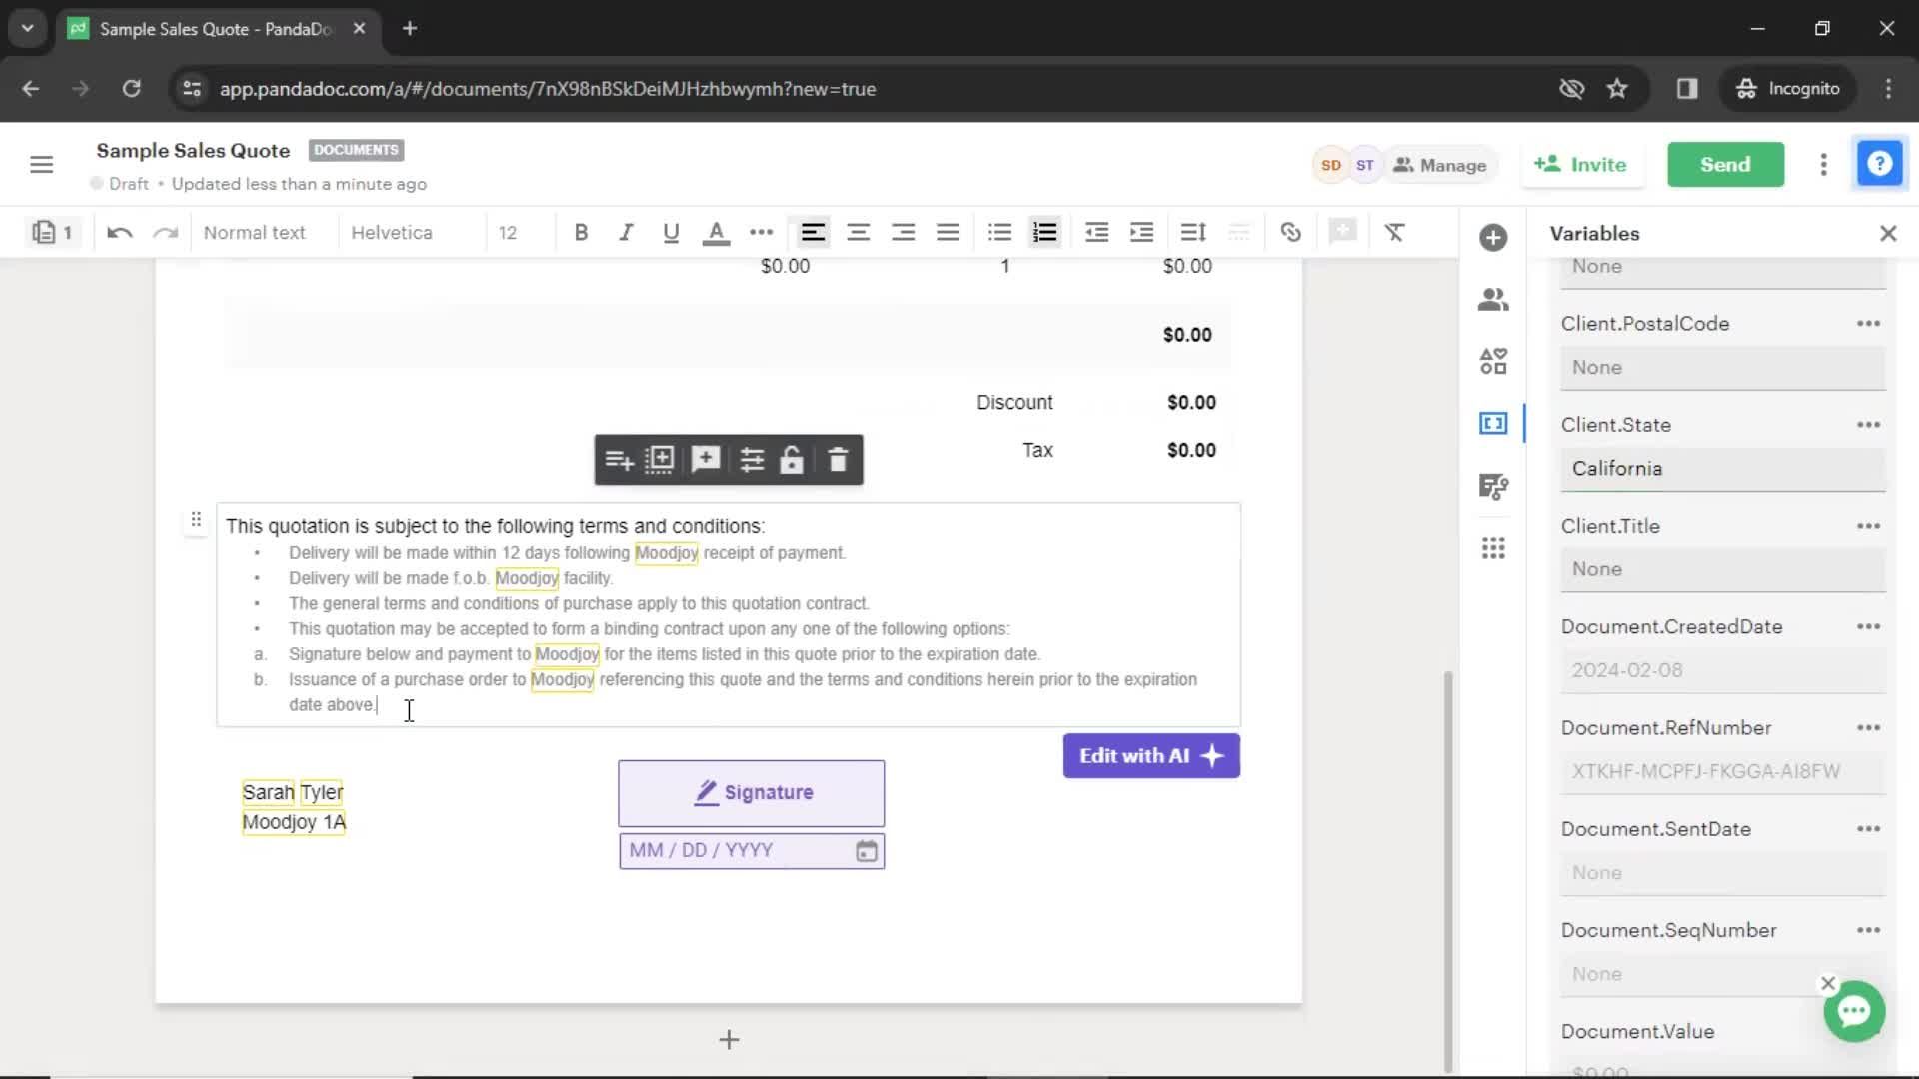Click the text alignment center icon
The height and width of the screenshot is (1079, 1919).
(x=858, y=232)
